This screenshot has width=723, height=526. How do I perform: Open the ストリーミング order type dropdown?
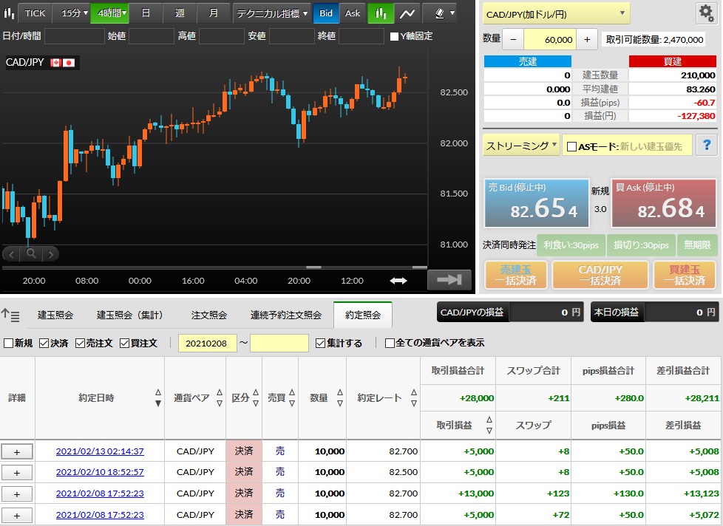(521, 146)
